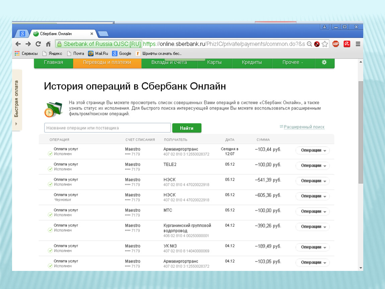Click the page vertical scrollbar thumb
Image resolution: width=385 pixels, height=289 pixels.
click(361, 132)
